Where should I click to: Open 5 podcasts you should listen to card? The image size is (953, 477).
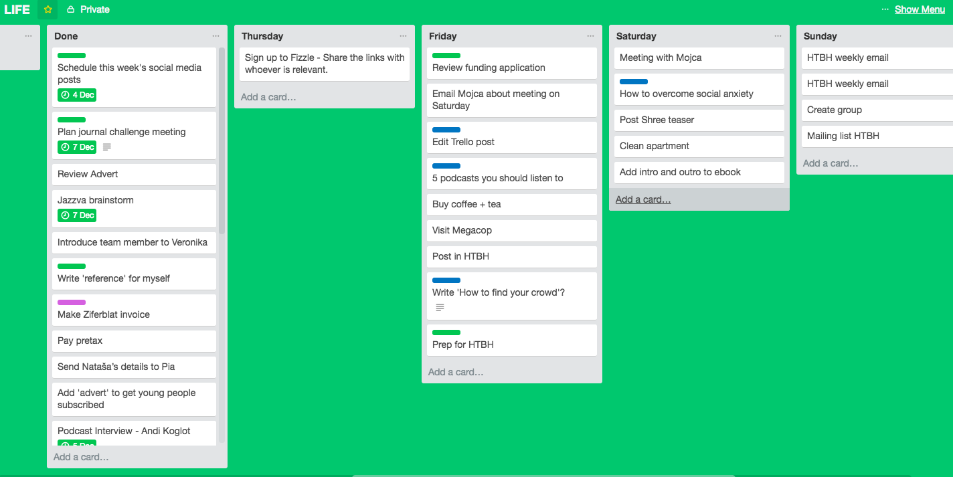[x=512, y=173]
